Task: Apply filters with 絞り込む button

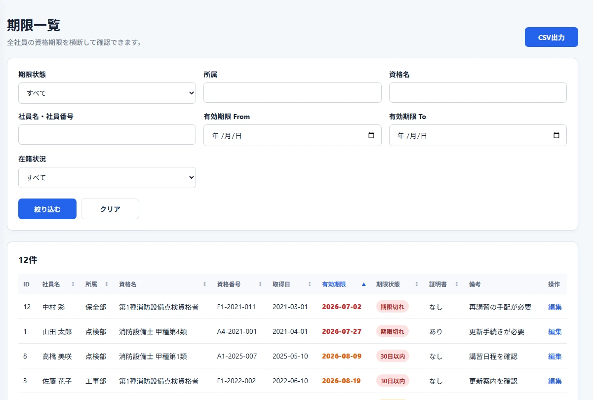Action: coord(47,209)
